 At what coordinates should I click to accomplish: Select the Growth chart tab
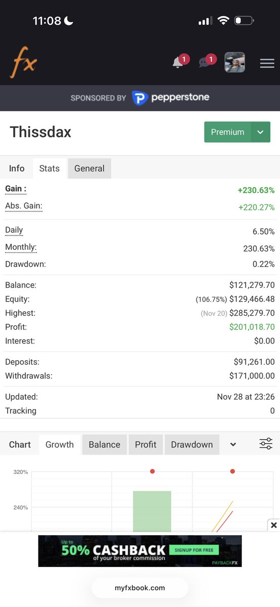(x=60, y=445)
